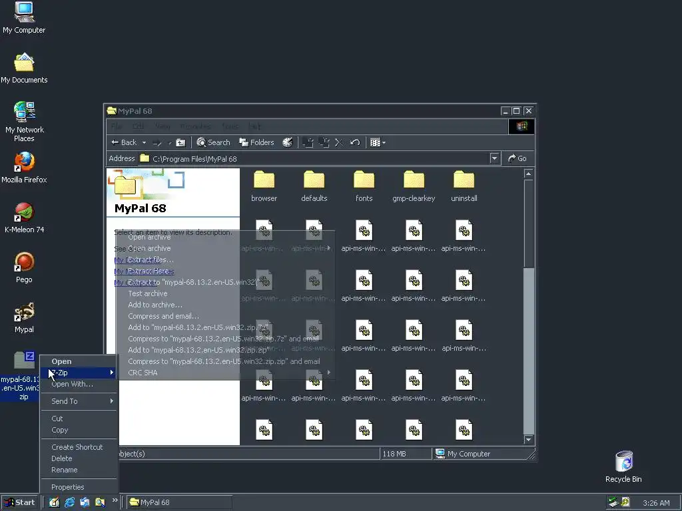Click the 118 MB status bar entry
This screenshot has height=511, width=682.
[406, 454]
